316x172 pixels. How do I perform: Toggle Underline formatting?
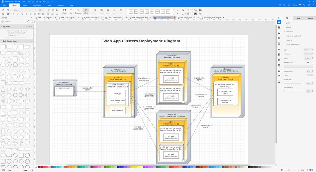click(22, 14)
